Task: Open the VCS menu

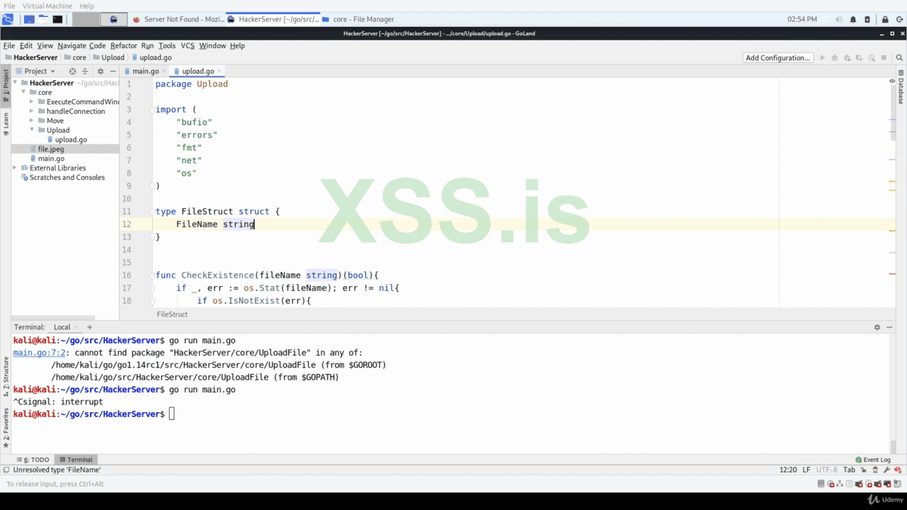Action: click(187, 45)
